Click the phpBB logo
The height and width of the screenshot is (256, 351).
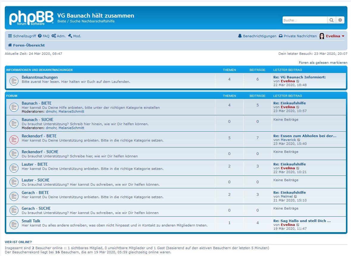(x=31, y=18)
